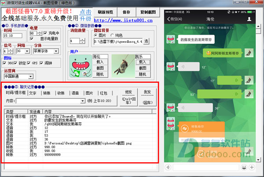264x177 pixels.
Task: Switch to the 文字 tab
Action: click(x=33, y=93)
